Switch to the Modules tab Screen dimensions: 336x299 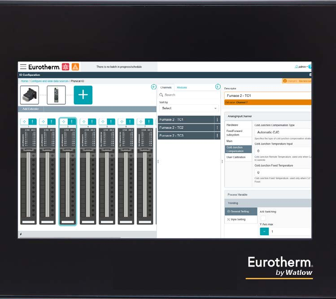click(182, 88)
